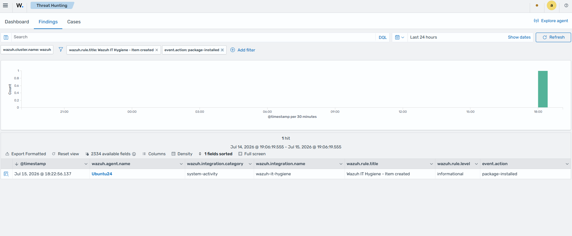Inspect document details for Ubuntu24 row

click(x=6, y=174)
